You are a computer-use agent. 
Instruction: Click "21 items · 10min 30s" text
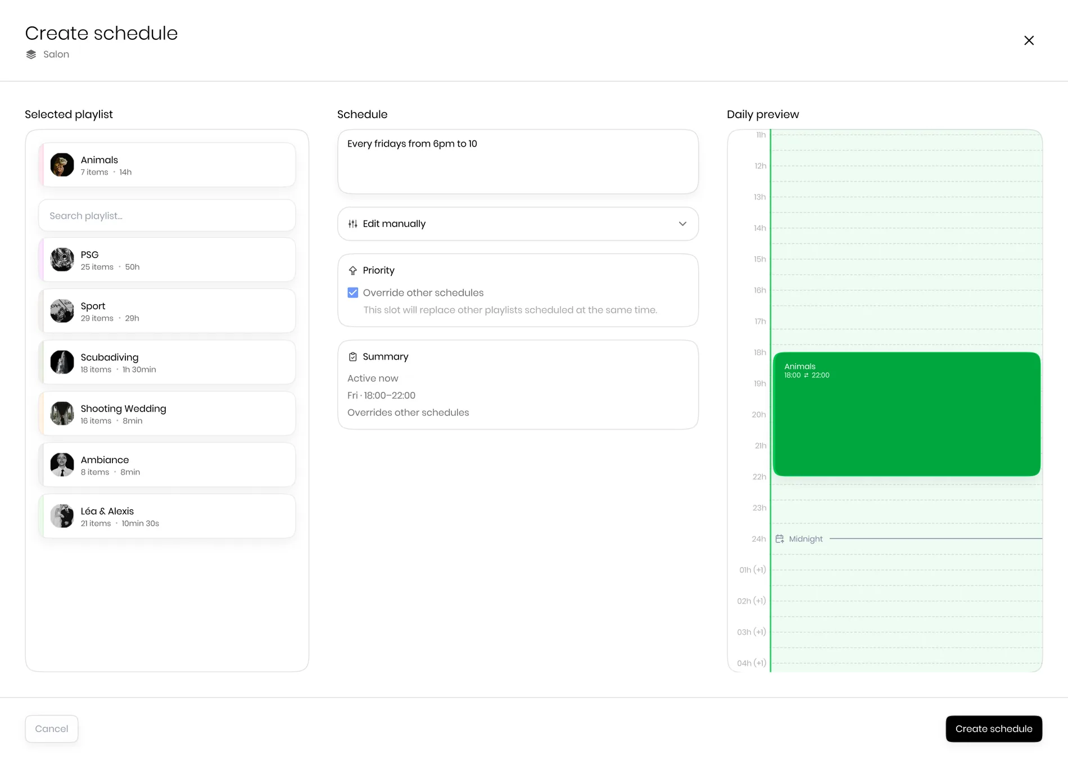click(120, 524)
